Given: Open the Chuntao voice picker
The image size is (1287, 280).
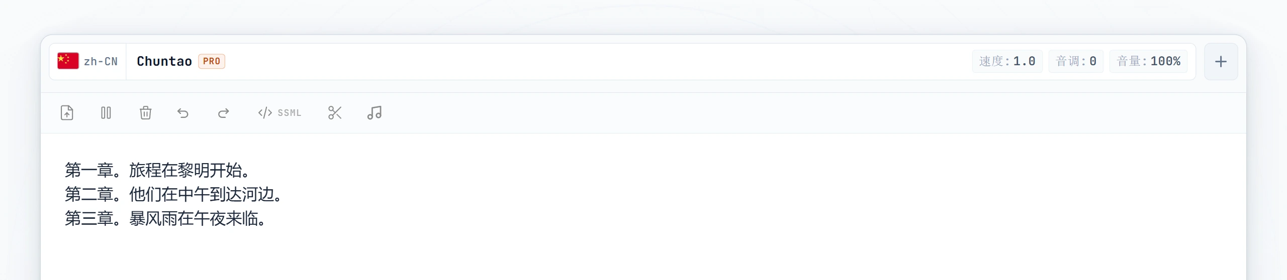Looking at the screenshot, I should click(164, 61).
